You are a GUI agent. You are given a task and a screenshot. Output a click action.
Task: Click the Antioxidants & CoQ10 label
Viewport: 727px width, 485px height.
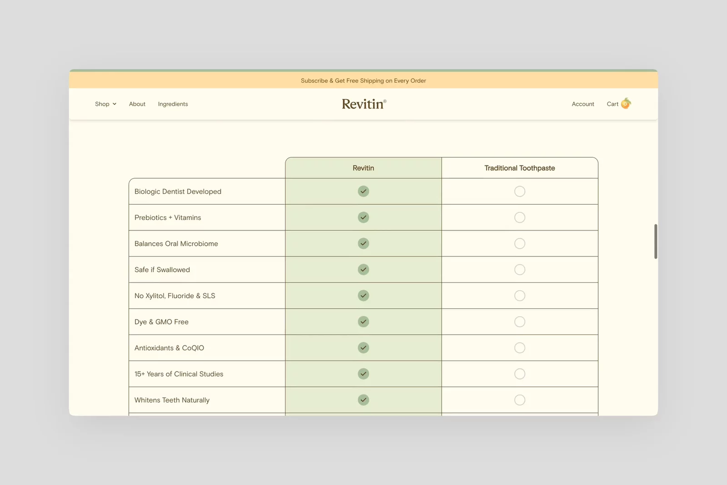point(169,348)
